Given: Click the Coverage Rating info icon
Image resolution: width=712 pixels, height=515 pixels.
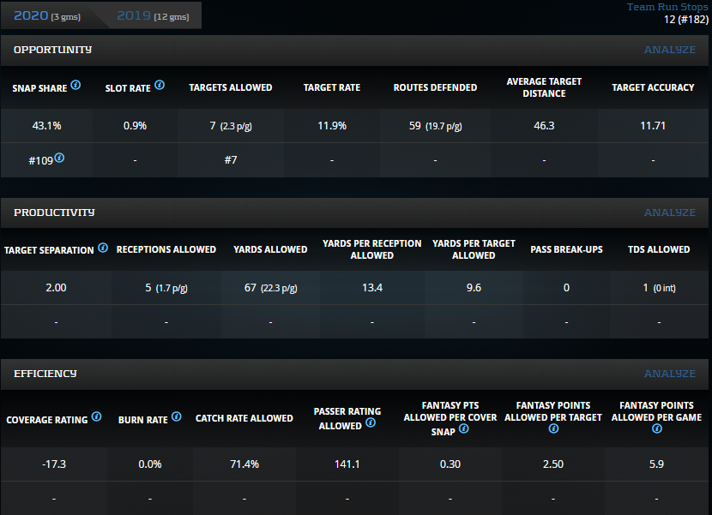Looking at the screenshot, I should pyautogui.click(x=97, y=417).
